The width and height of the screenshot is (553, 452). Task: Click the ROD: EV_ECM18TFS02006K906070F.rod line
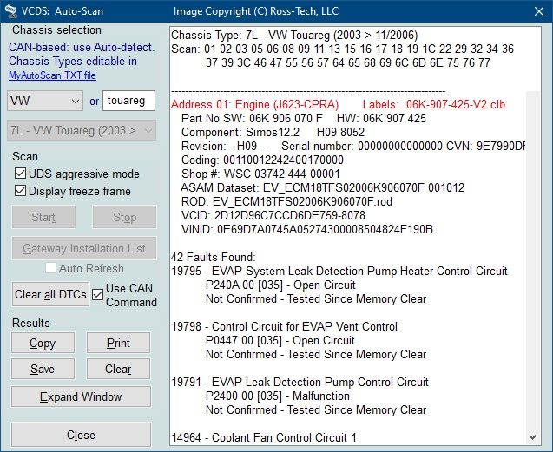tap(286, 201)
